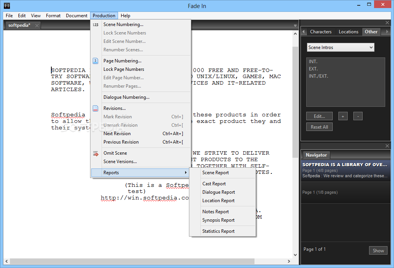Select the SOFTPEDIA IS A LIBRARY navigator entry

[345, 170]
